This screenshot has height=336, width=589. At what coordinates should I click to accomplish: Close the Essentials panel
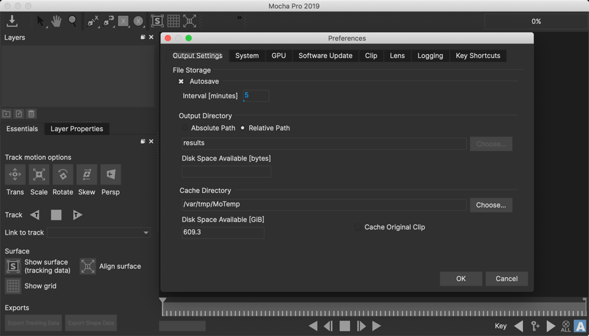tap(151, 141)
